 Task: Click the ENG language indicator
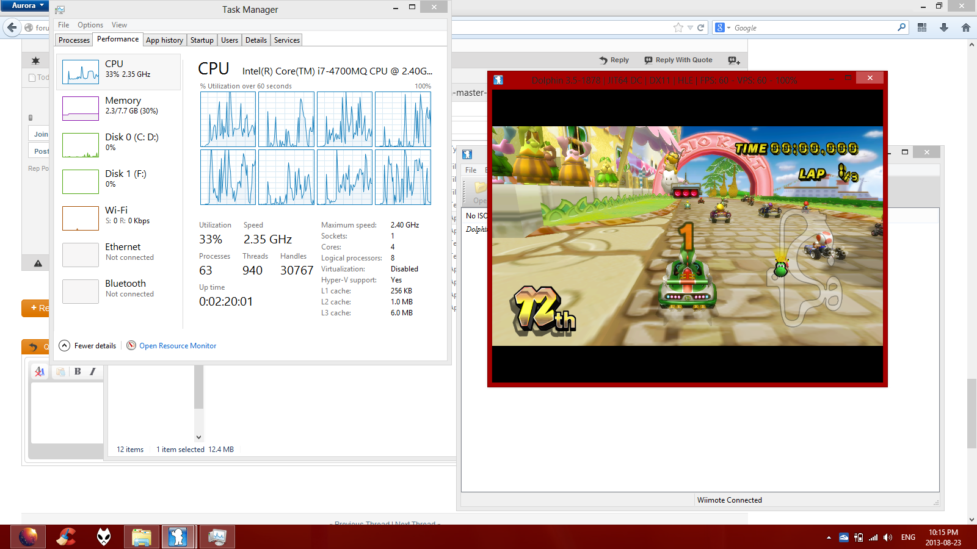tap(908, 537)
